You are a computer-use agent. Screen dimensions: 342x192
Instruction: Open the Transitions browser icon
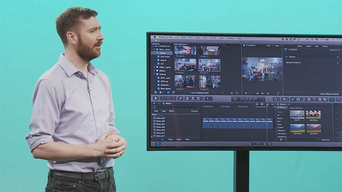(309, 99)
